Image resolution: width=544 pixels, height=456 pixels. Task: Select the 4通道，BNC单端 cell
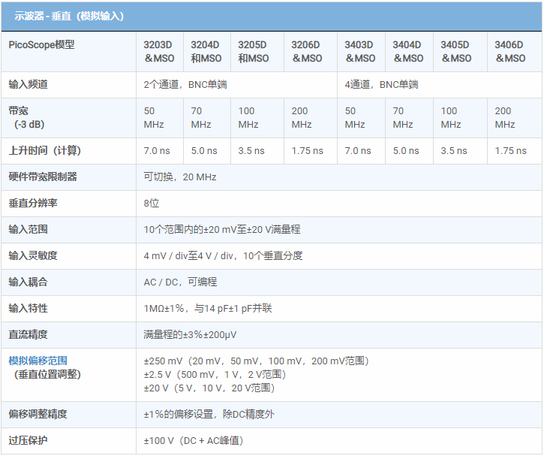pos(381,85)
